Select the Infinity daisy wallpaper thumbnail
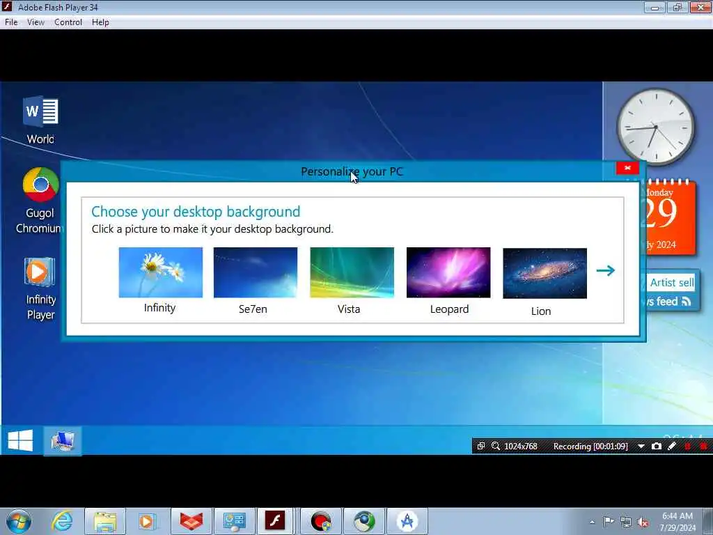Screen dimensions: 713x535 click(161, 272)
